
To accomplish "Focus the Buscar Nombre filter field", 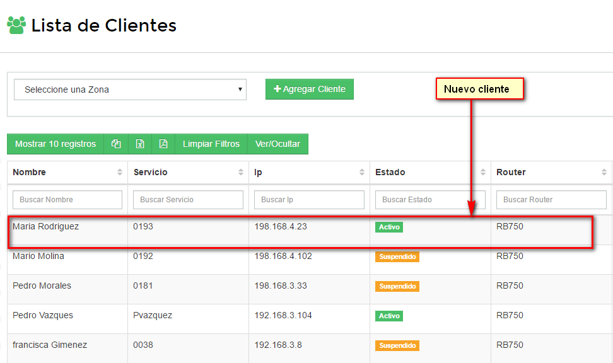I will click(x=67, y=200).
